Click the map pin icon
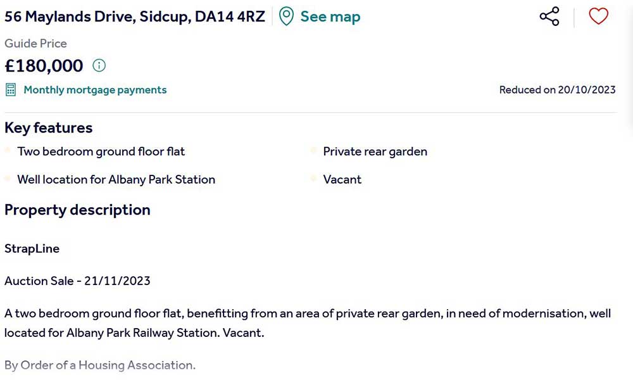 tap(287, 16)
